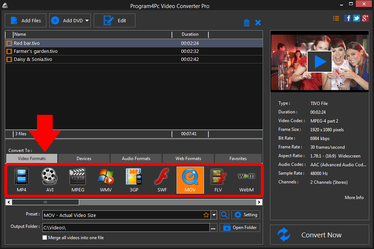Click duration 00:02:42 cell
Screen dimensions: 374x249
pyautogui.click(x=190, y=59)
